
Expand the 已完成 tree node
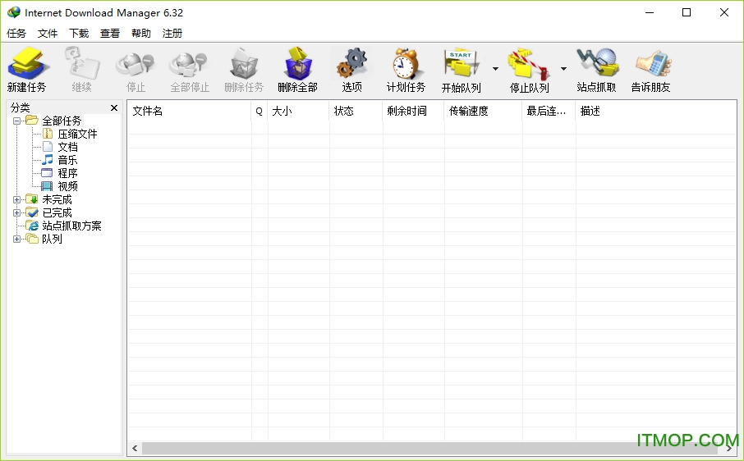pos(17,212)
